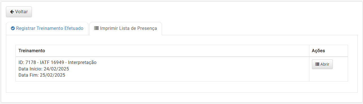This screenshot has height=104, width=363.
Task: Select the Imprimir Lista de Presença tab
Action: point(125,28)
